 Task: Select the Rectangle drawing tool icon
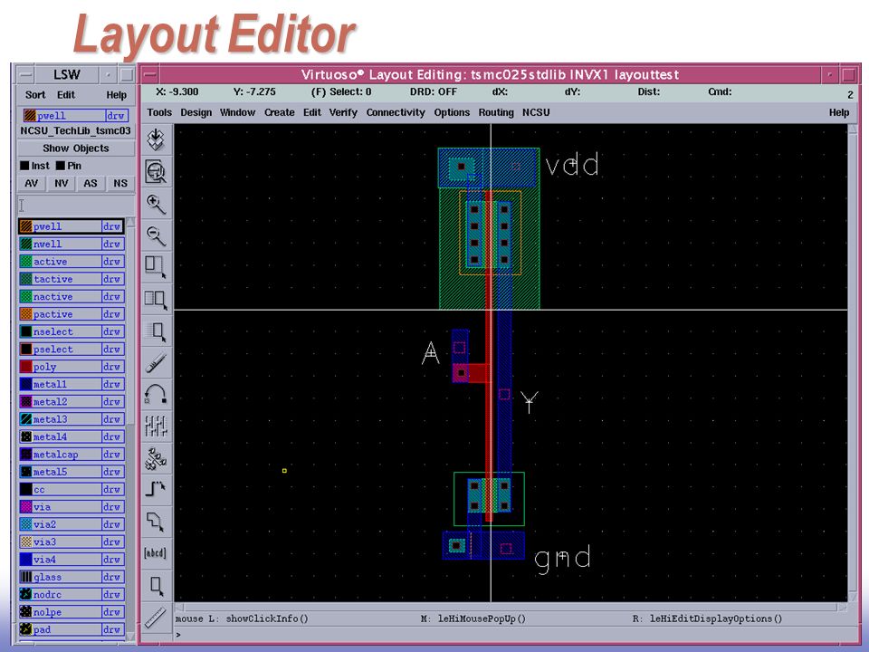pyautogui.click(x=157, y=586)
